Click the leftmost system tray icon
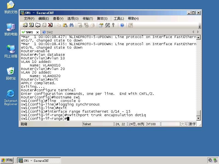Viewport: 219px width, 164px height. (210, 160)
